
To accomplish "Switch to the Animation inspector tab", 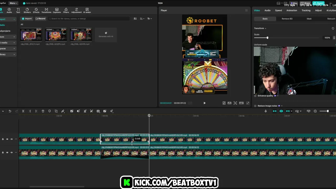I will pos(292,10).
